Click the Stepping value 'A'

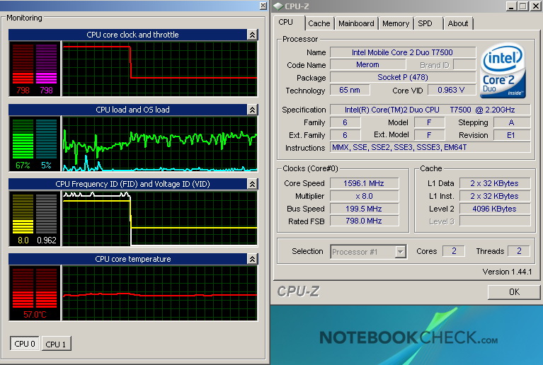coord(512,122)
